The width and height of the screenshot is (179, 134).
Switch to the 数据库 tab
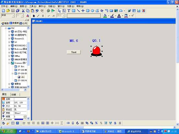pos(14,23)
